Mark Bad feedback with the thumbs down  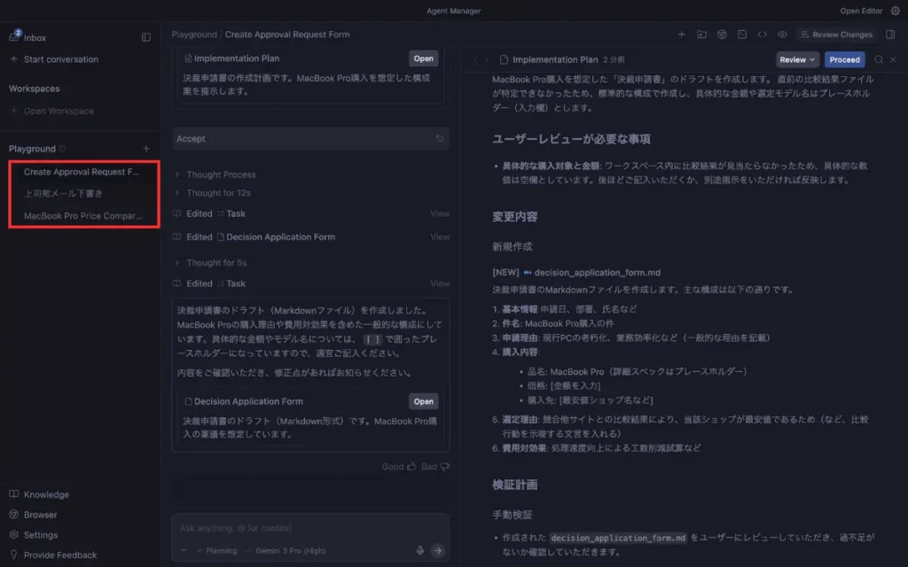point(444,467)
